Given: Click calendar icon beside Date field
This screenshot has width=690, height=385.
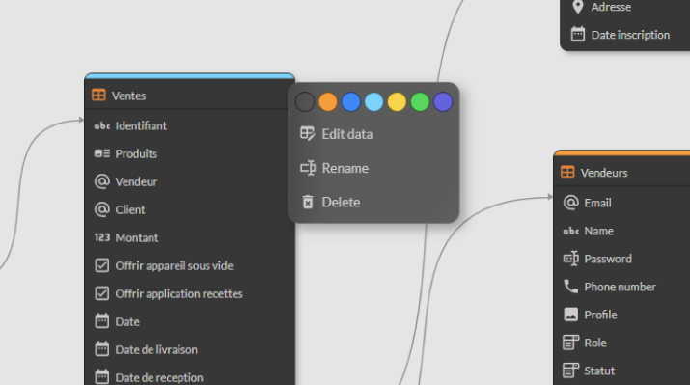Looking at the screenshot, I should pos(102,321).
